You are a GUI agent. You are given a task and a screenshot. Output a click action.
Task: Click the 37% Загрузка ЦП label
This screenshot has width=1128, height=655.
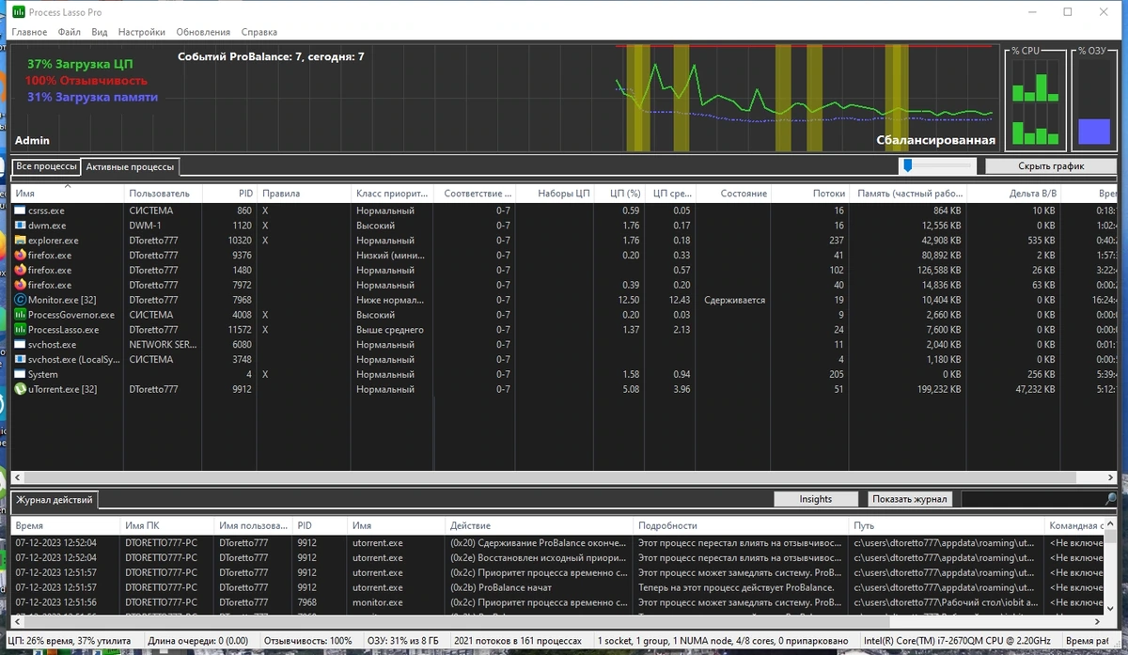tap(80, 64)
